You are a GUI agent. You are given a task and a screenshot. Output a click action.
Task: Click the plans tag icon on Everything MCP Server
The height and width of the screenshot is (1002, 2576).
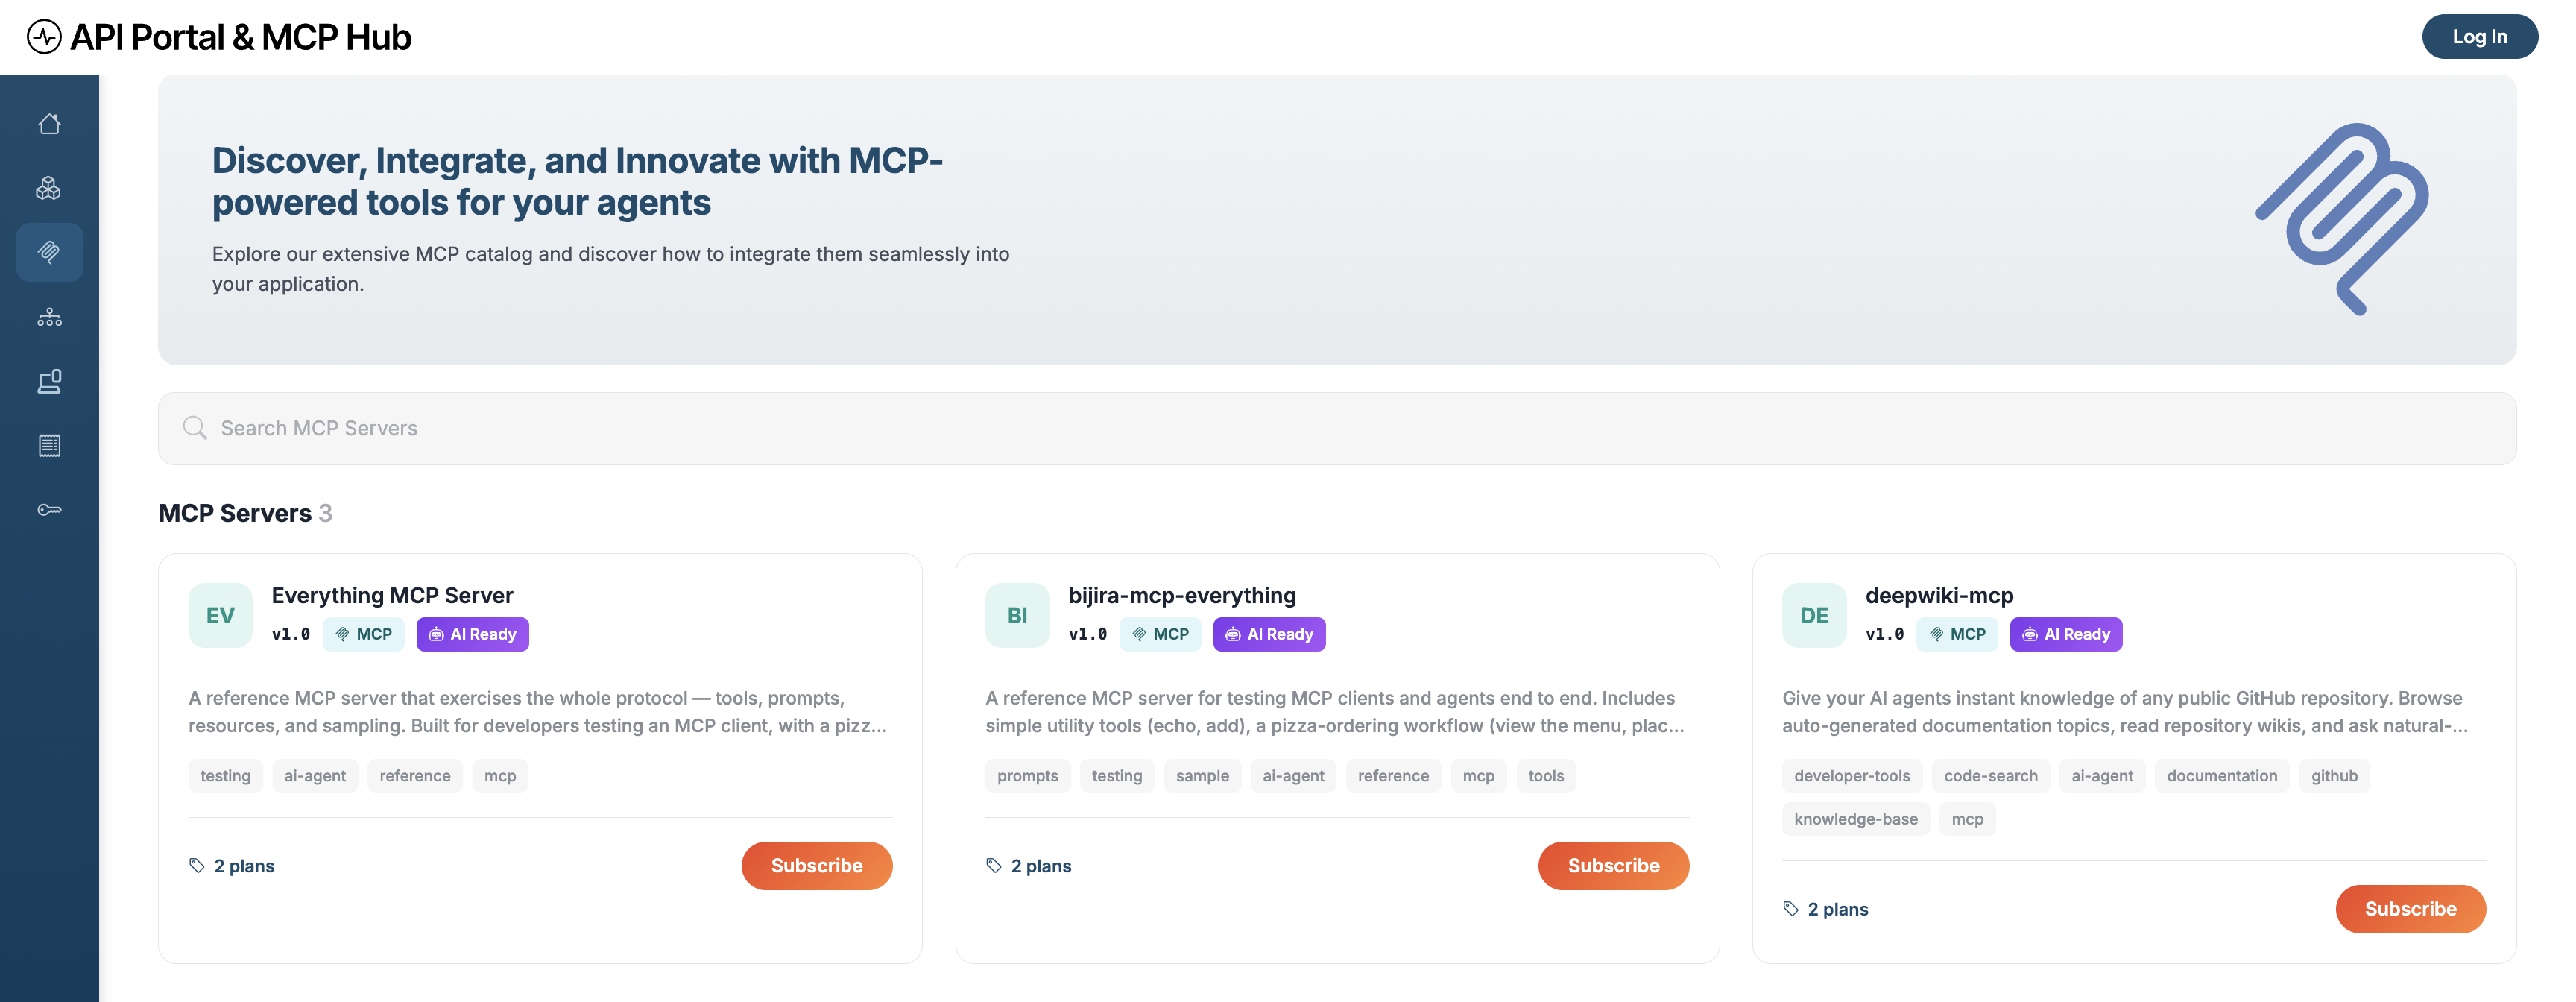tap(197, 865)
